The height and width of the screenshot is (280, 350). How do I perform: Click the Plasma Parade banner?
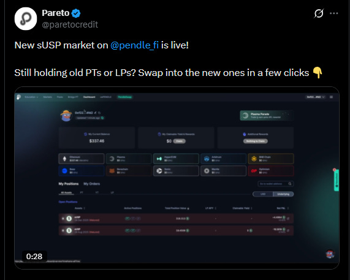(266, 115)
